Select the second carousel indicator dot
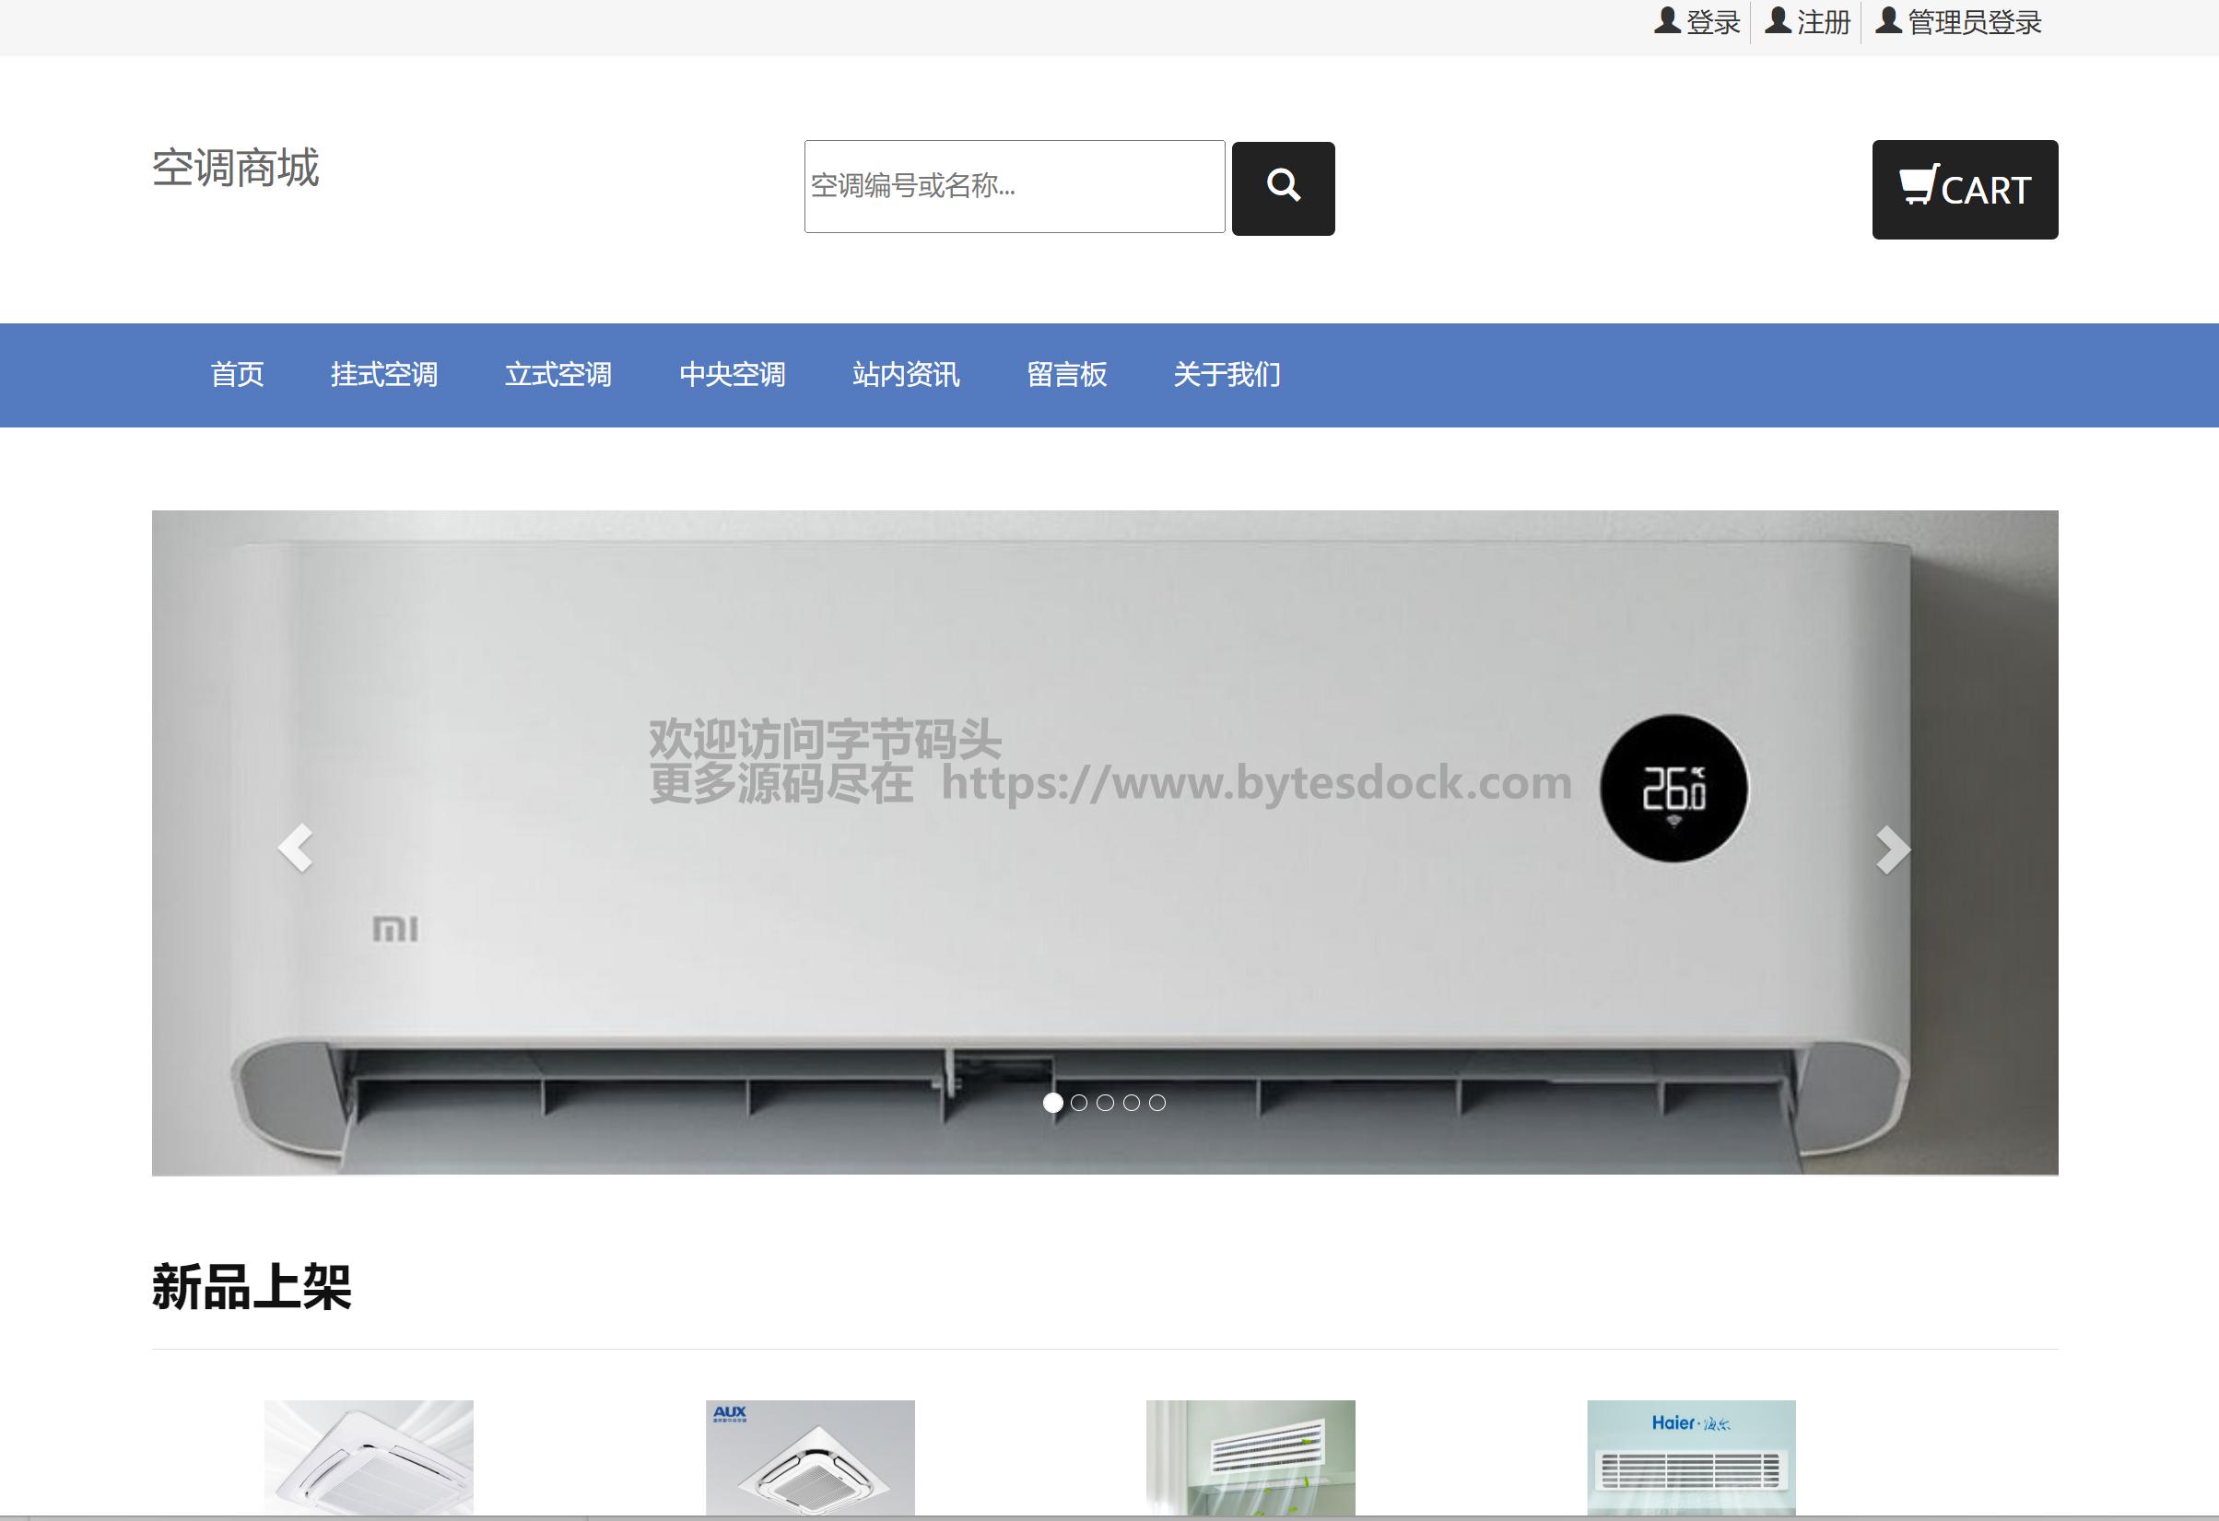The image size is (2219, 1521). (1079, 1103)
